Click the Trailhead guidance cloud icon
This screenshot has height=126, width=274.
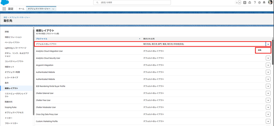tap(250, 2)
